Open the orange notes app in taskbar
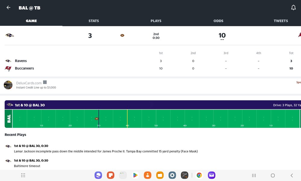 [x=110, y=175]
